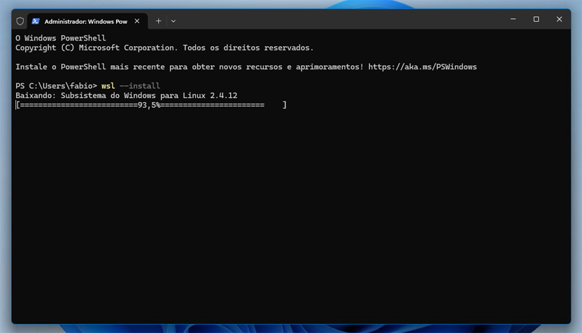The width and height of the screenshot is (582, 333).
Task: Click the 'PS C:\Users\fabio>' prompt
Action: click(x=56, y=86)
